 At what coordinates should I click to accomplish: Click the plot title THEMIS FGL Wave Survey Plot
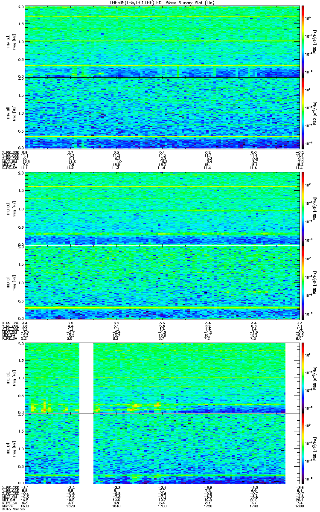click(163, 3)
